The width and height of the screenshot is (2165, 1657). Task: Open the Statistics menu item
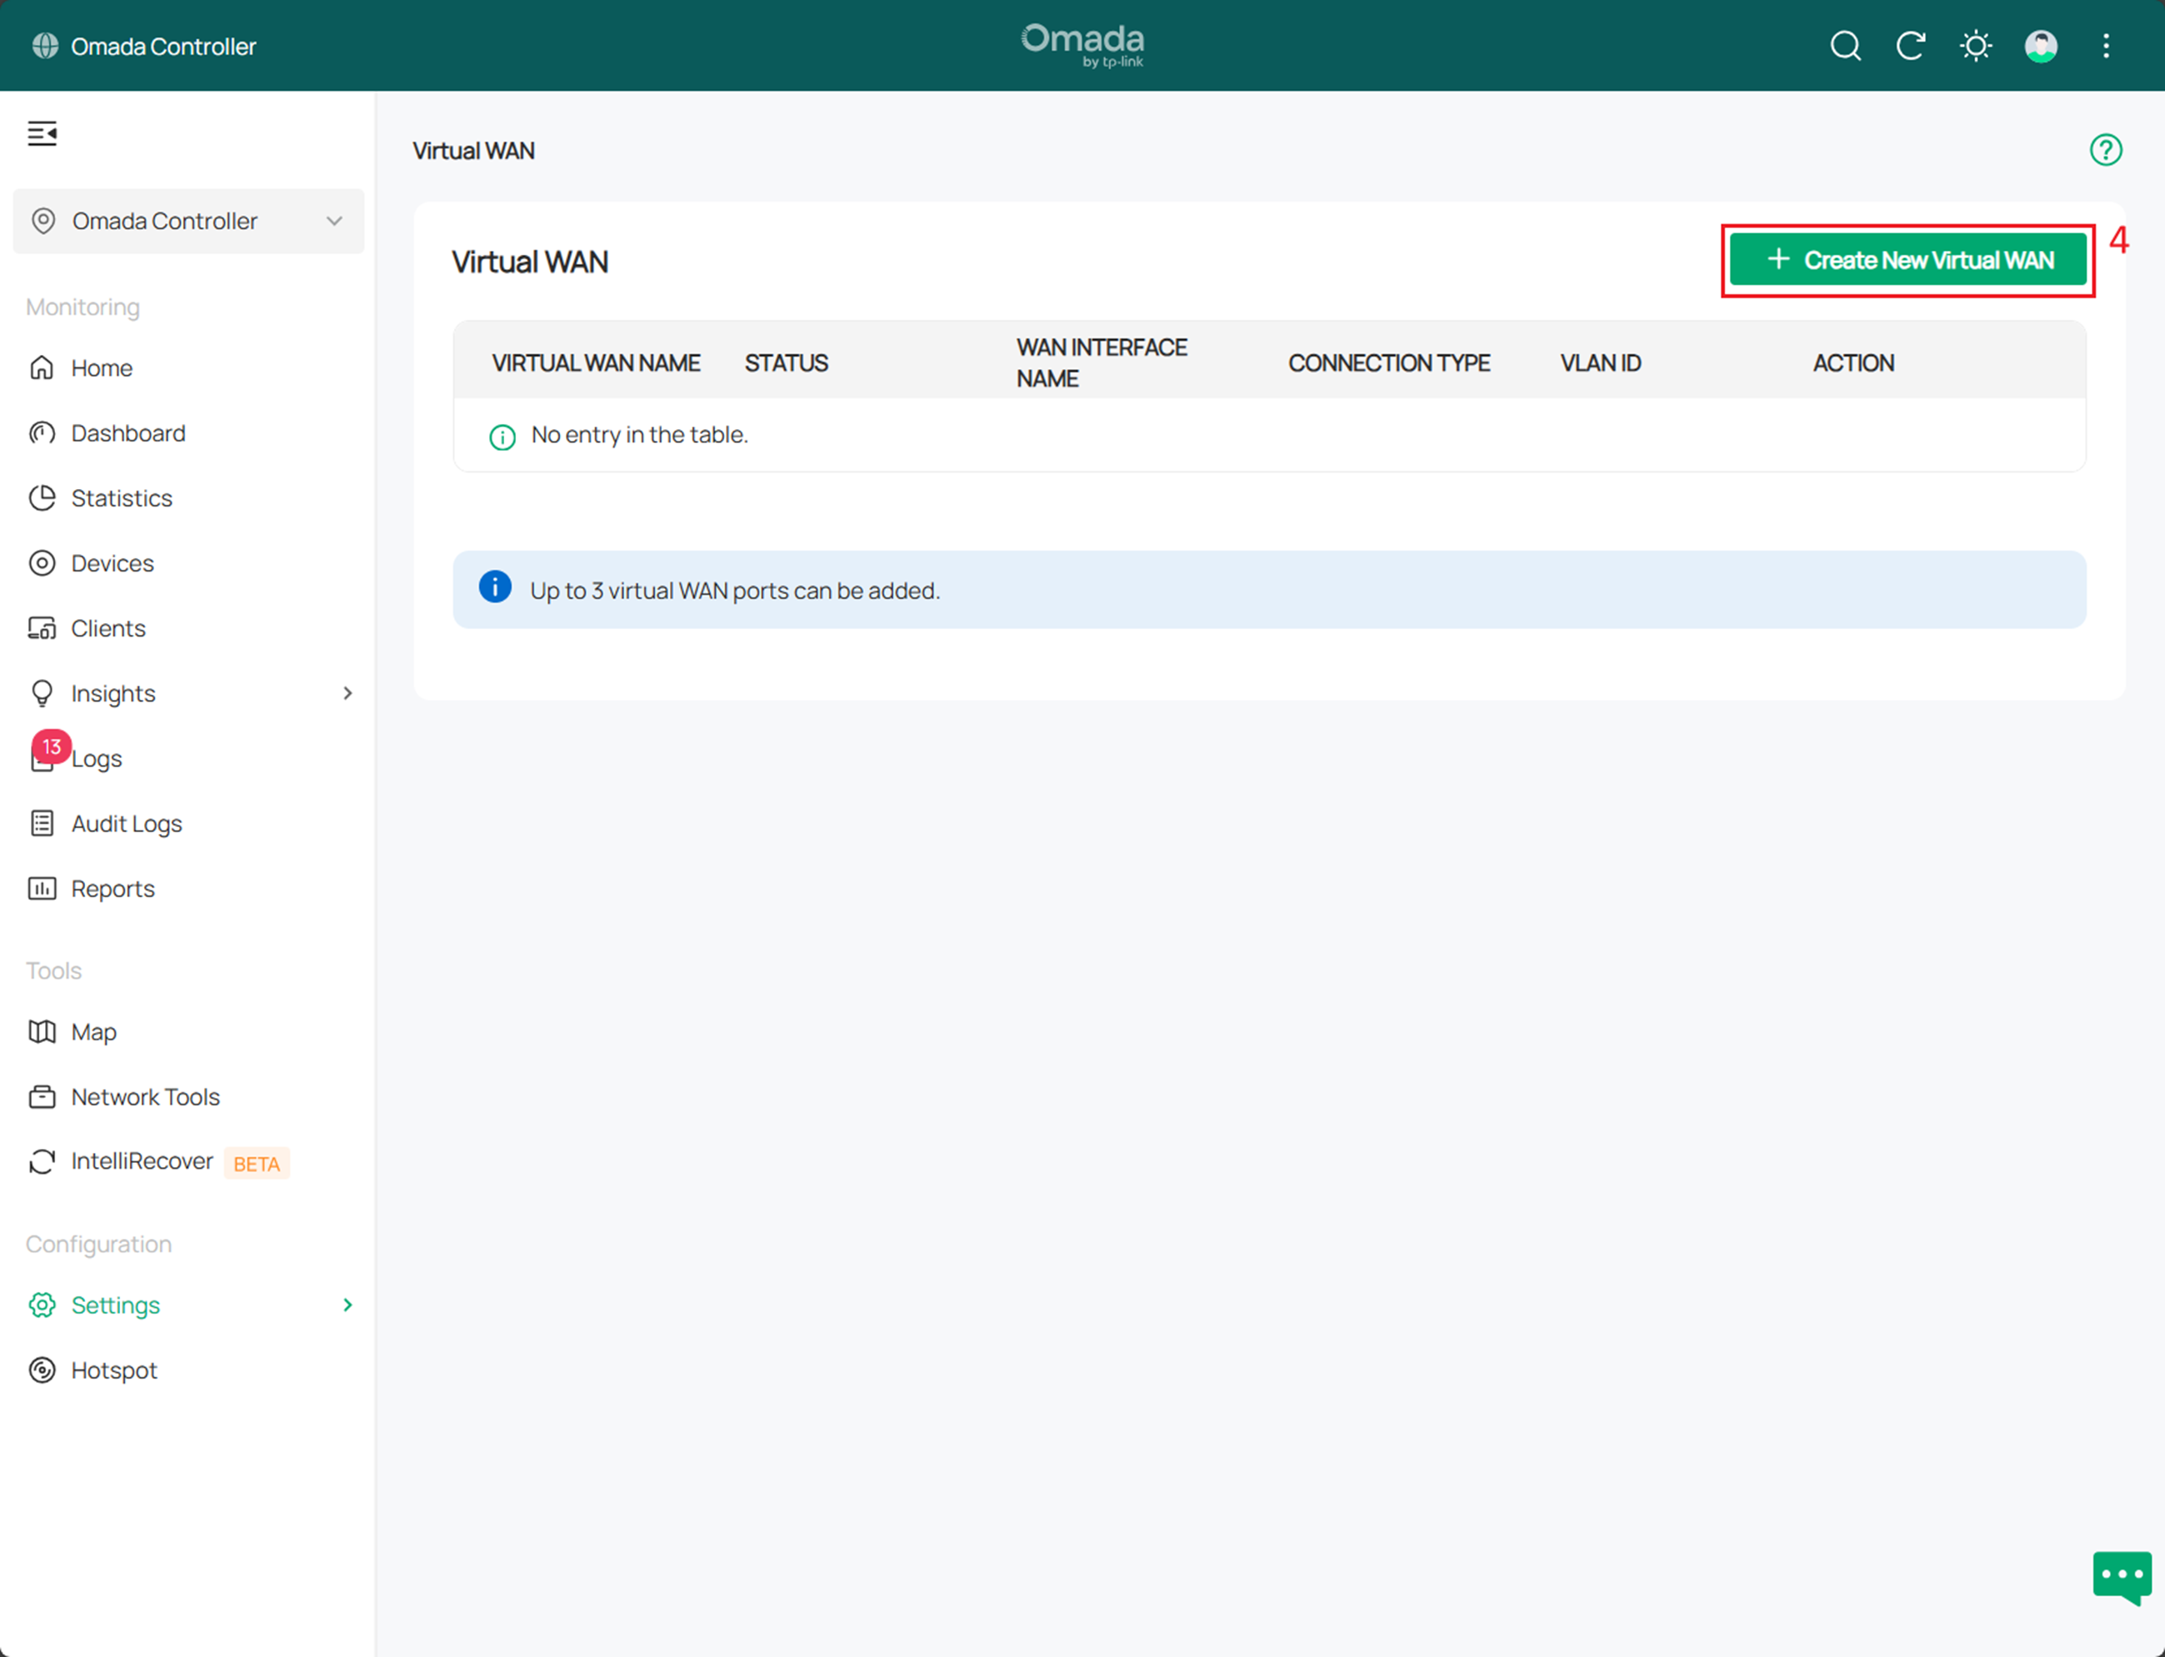tap(122, 498)
